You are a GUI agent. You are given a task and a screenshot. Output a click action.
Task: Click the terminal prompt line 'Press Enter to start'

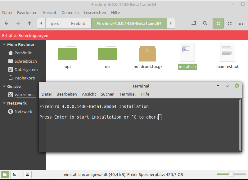99,117
